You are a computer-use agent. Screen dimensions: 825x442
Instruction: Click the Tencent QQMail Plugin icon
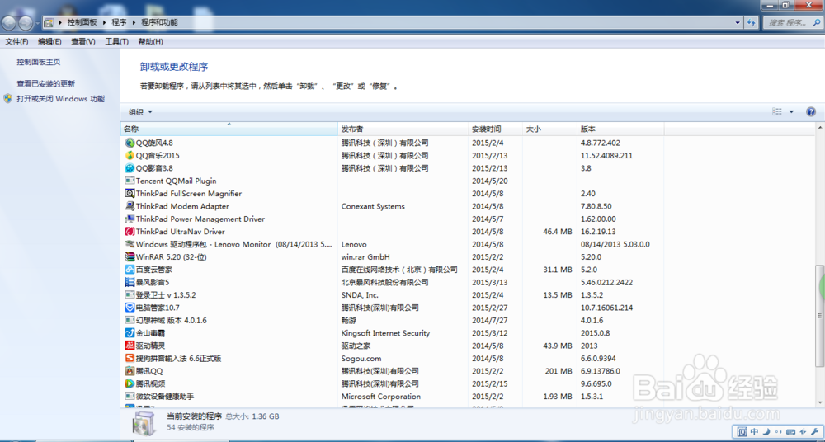(130, 181)
